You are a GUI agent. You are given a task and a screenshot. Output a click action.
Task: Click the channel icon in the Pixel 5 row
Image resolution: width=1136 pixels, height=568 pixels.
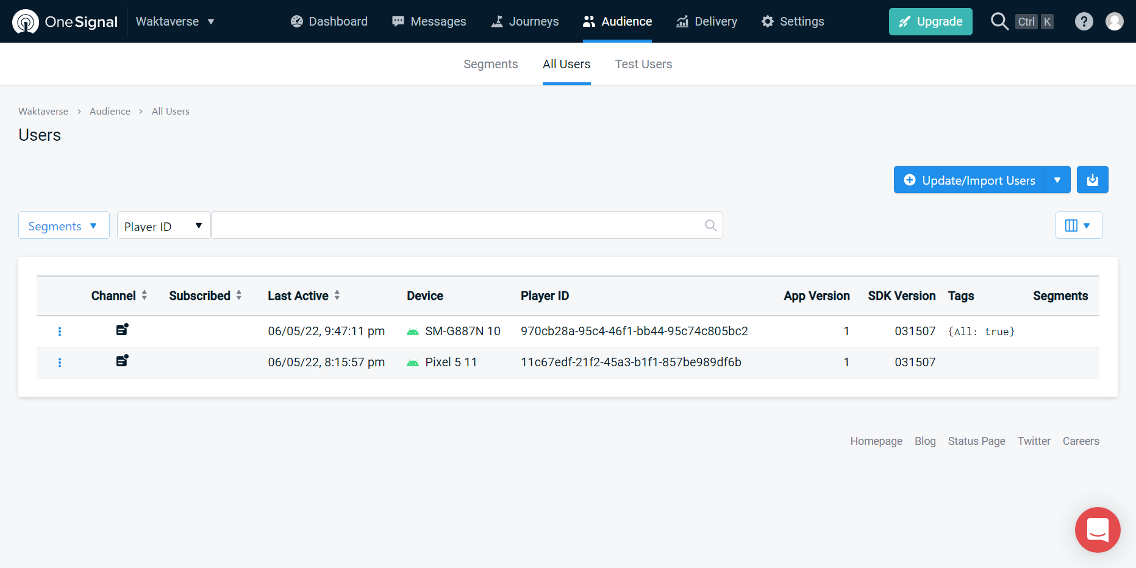122,361
